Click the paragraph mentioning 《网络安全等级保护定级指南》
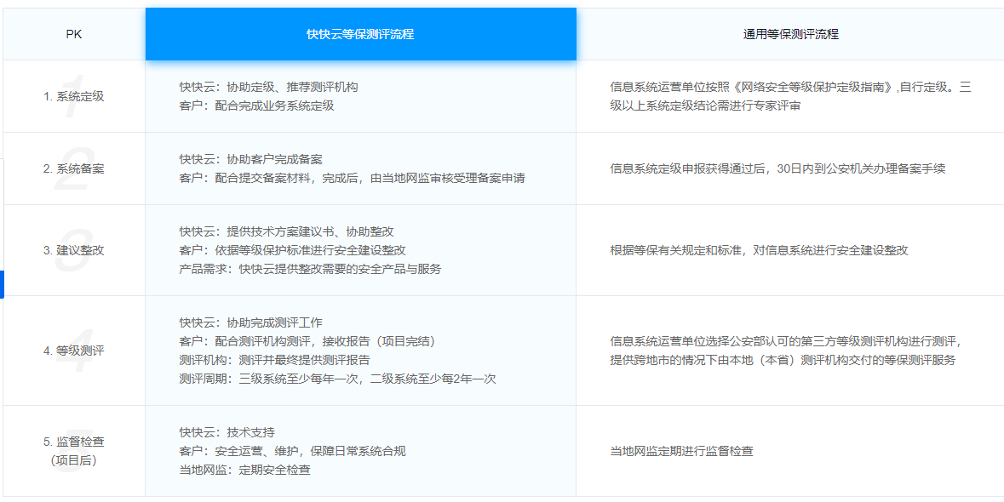1004x502 pixels. (791, 96)
